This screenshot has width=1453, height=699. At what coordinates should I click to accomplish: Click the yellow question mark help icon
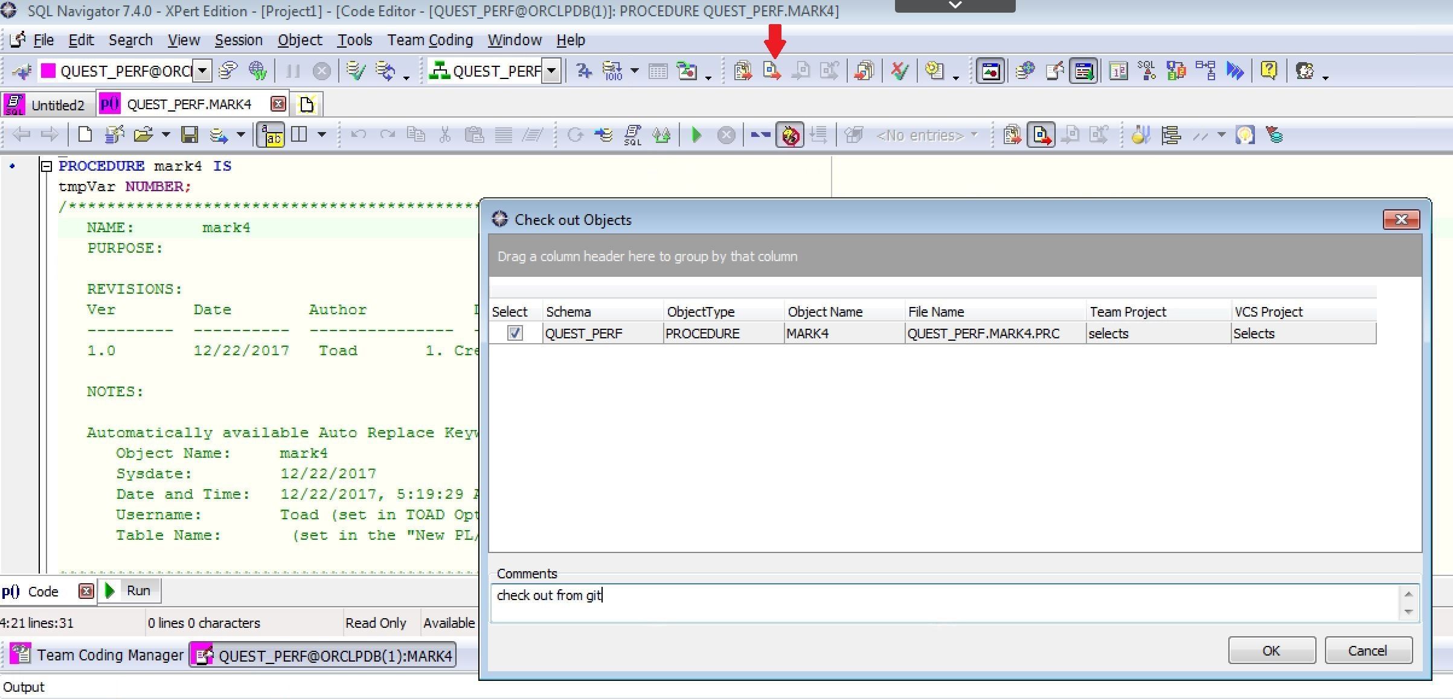(1269, 71)
